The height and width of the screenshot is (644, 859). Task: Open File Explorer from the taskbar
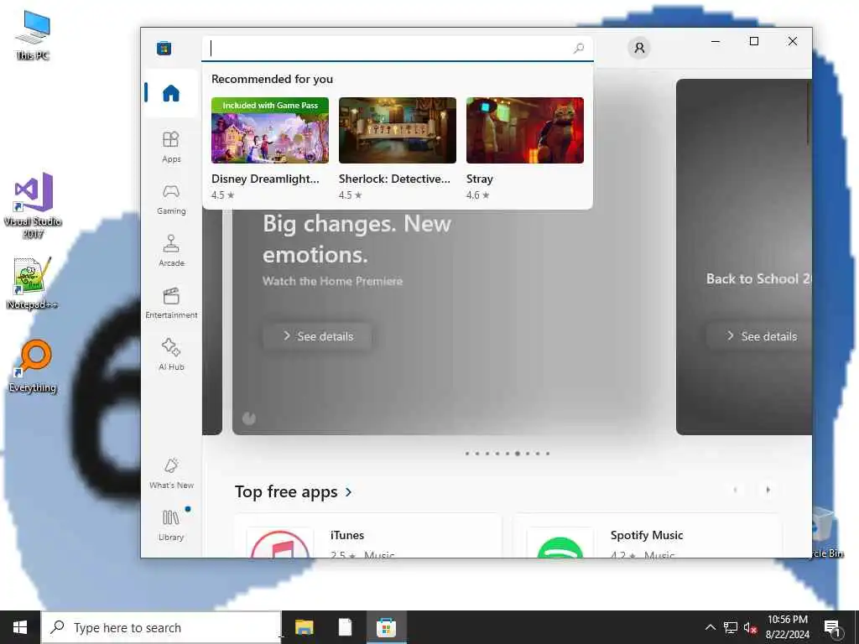point(304,627)
